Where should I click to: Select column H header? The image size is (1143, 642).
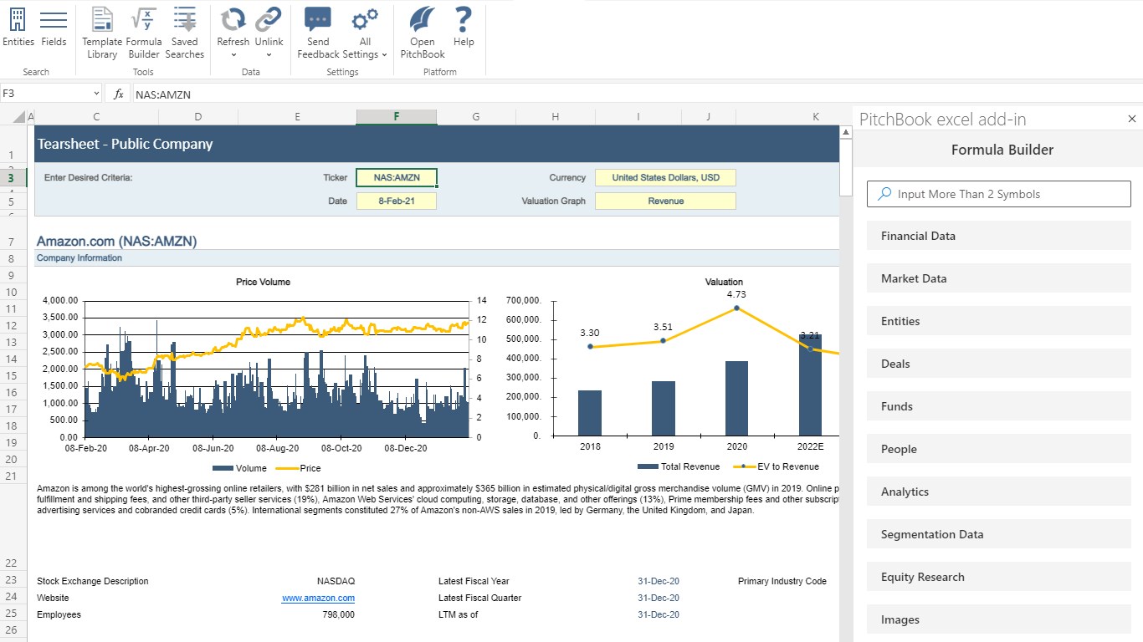point(555,117)
